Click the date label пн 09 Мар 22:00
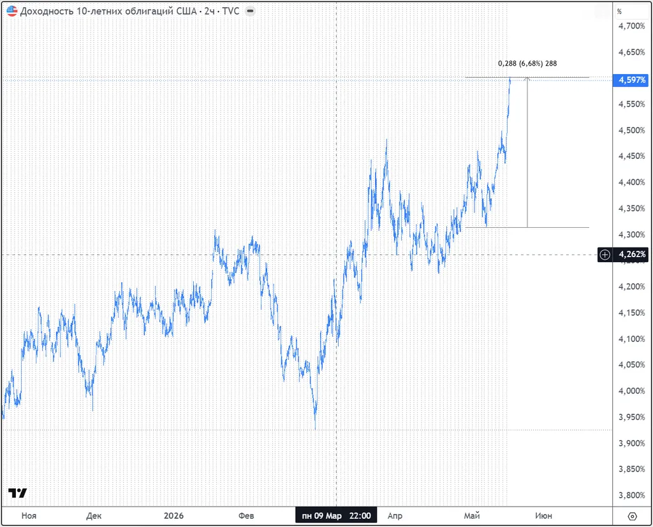 coord(336,516)
